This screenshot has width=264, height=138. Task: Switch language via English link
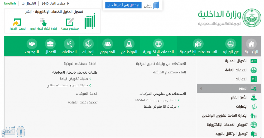pyautogui.click(x=10, y=3)
